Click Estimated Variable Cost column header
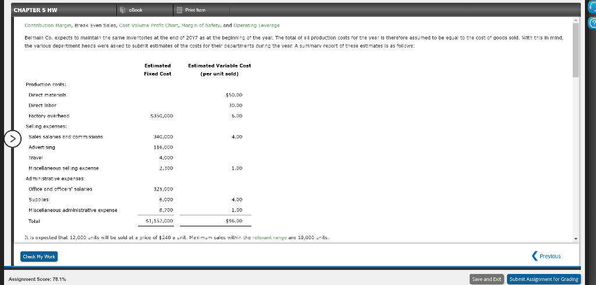The width and height of the screenshot is (596, 285). (219, 70)
